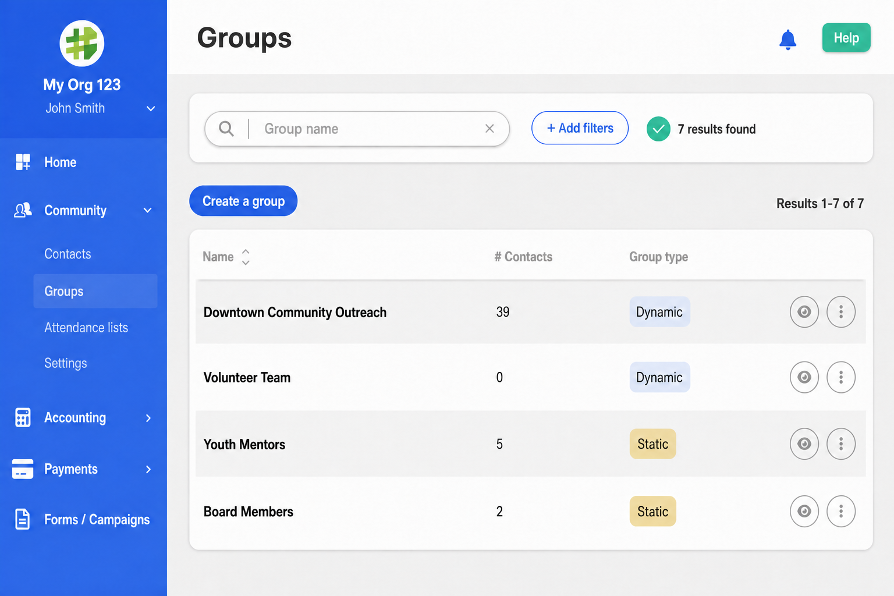Click the My Org 123 organization name
Image resolution: width=894 pixels, height=596 pixels.
(82, 85)
